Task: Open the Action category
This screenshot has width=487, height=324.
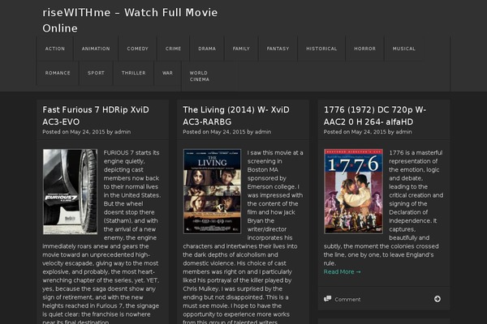Action: point(55,49)
